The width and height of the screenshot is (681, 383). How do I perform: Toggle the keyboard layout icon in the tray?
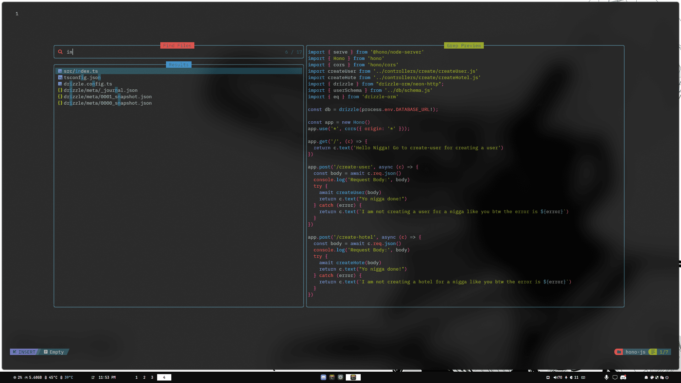click(583, 377)
